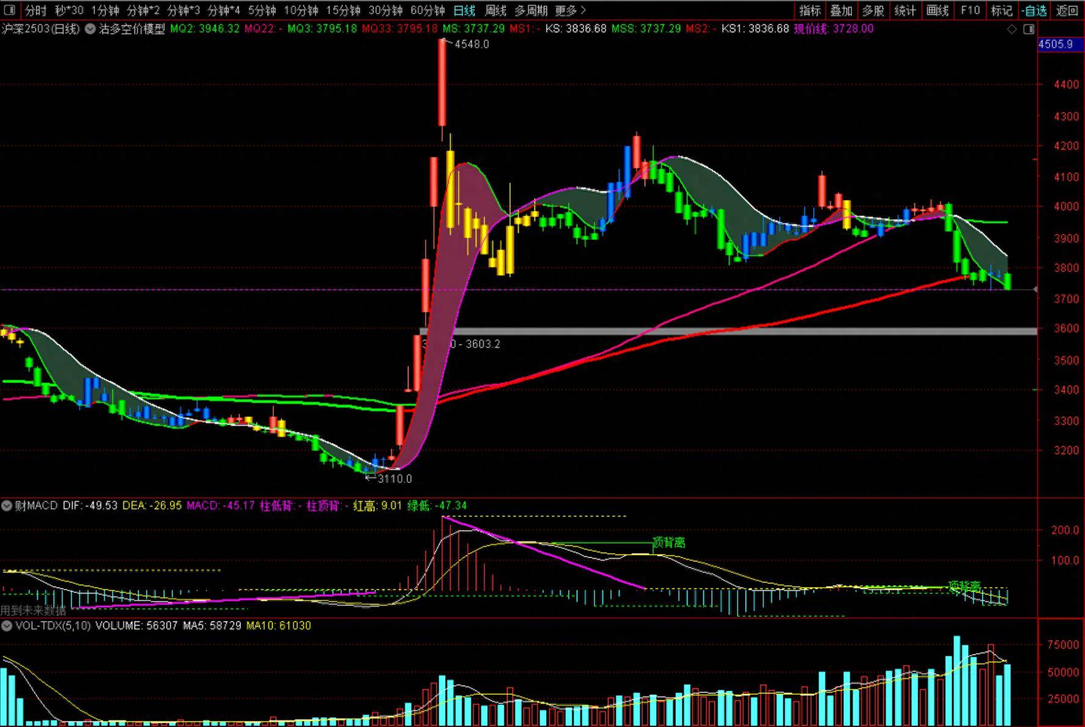The image size is (1085, 727).
Task: Click the 4548.0 high price marker
Action: (x=472, y=45)
